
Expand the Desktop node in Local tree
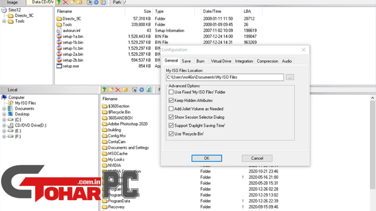point(4,114)
